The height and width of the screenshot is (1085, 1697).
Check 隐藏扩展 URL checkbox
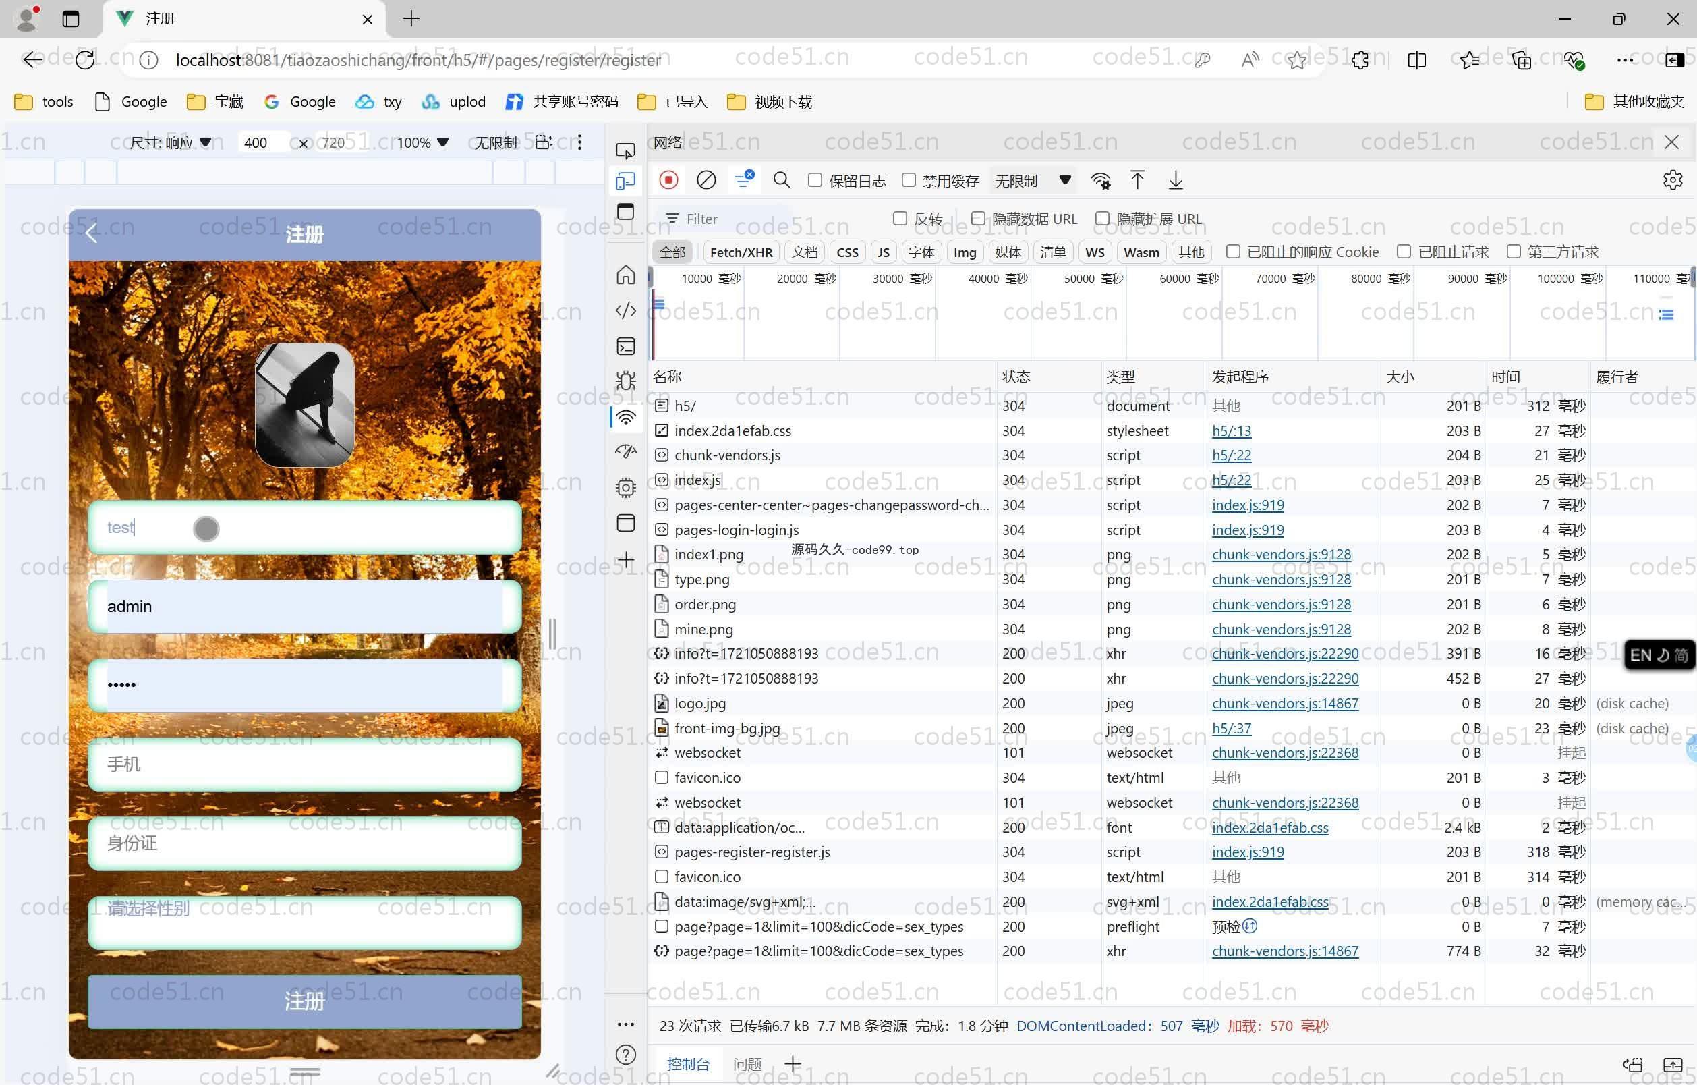(x=1102, y=219)
